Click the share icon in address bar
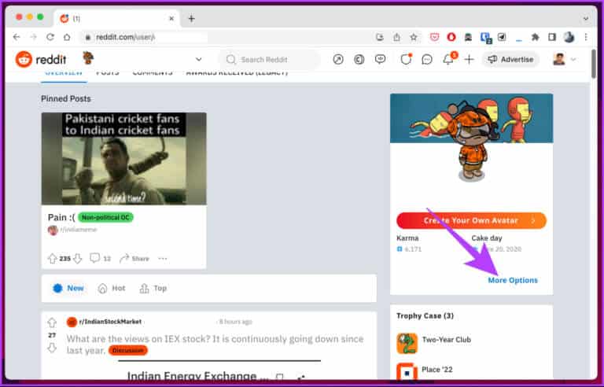The width and height of the screenshot is (604, 387). tap(396, 37)
